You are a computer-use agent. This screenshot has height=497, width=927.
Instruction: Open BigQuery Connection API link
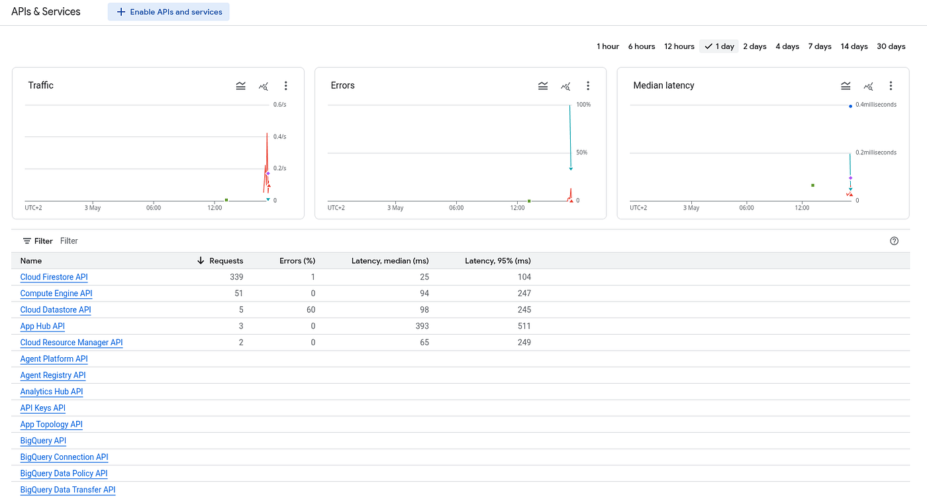pyautogui.click(x=64, y=457)
